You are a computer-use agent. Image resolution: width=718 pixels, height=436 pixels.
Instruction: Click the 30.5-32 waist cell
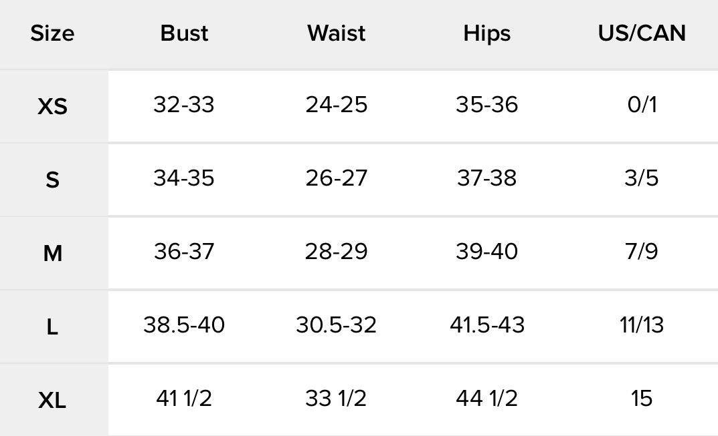click(336, 325)
